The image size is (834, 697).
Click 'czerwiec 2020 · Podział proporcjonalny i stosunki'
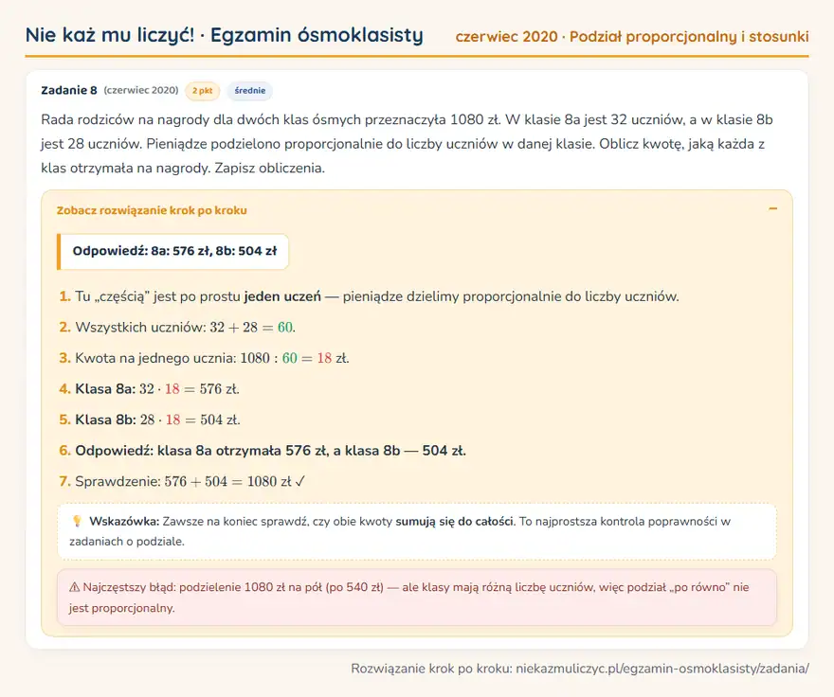pyautogui.click(x=632, y=37)
